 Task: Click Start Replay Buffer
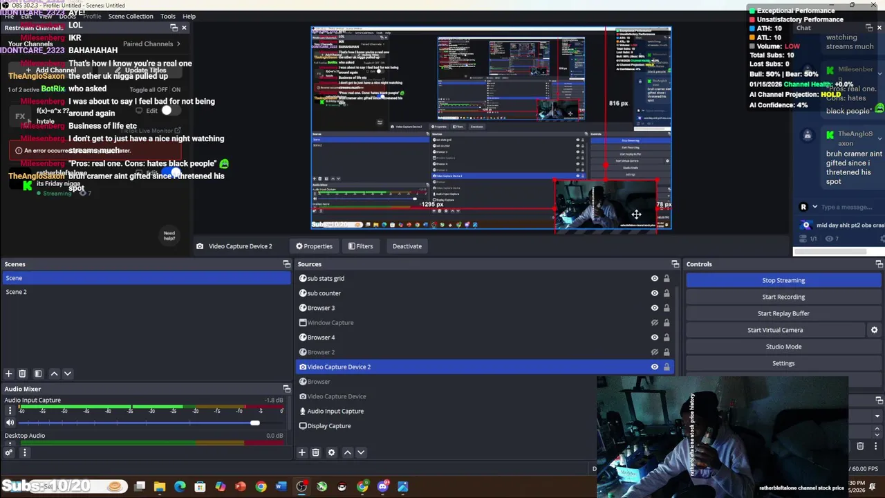pos(783,313)
